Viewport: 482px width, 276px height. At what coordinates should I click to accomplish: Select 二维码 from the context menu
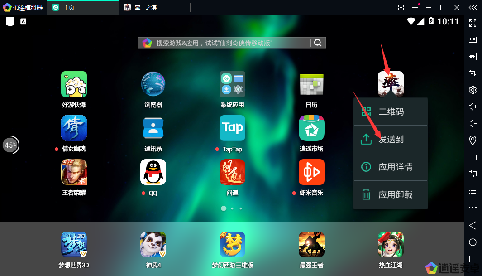(x=391, y=111)
